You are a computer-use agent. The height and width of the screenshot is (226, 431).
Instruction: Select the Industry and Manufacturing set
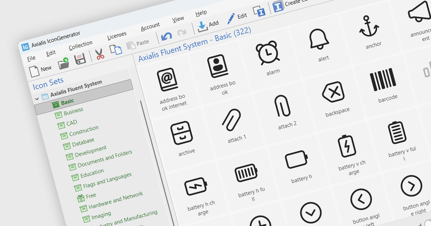[x=125, y=218]
